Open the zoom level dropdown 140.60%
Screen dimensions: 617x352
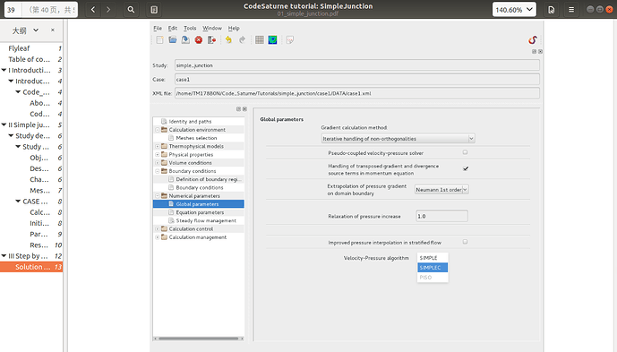(x=514, y=10)
